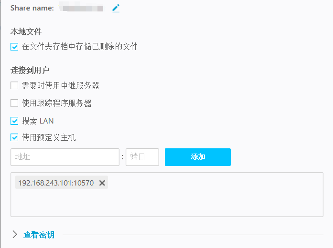Viewport: 333px width, 248px height.
Task: Click the blurred share name value
Action: [81, 8]
